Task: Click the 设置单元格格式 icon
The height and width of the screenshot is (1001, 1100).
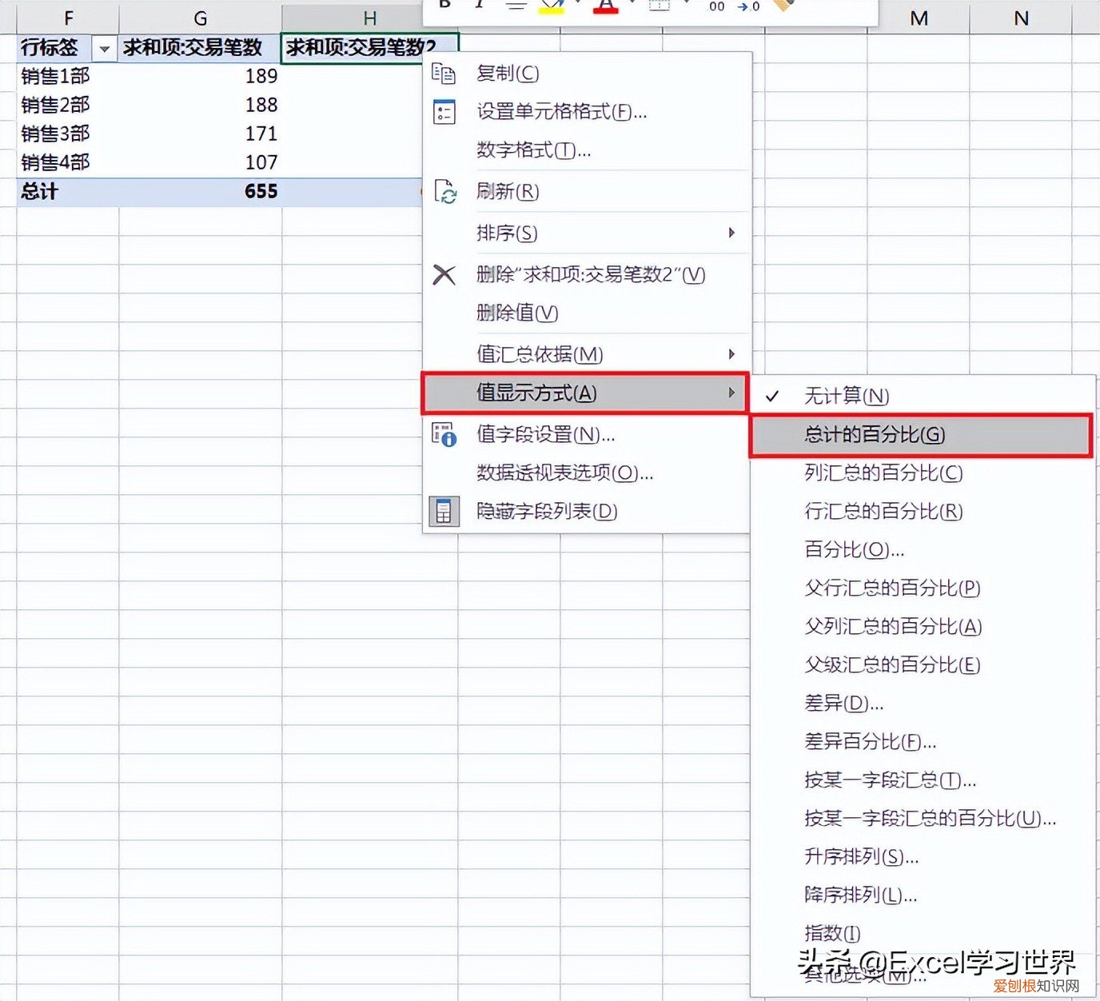Action: click(444, 113)
